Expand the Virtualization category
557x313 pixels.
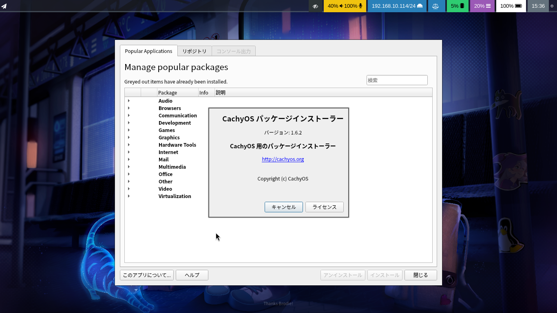[129, 196]
